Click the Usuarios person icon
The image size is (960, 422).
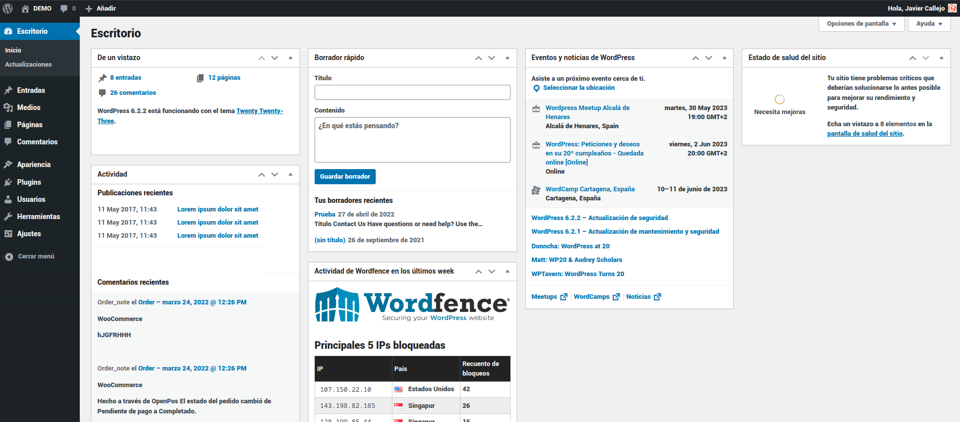pyautogui.click(x=8, y=199)
